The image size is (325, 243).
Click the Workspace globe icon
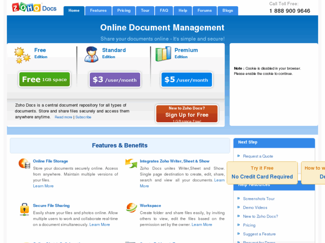[x=131, y=208]
